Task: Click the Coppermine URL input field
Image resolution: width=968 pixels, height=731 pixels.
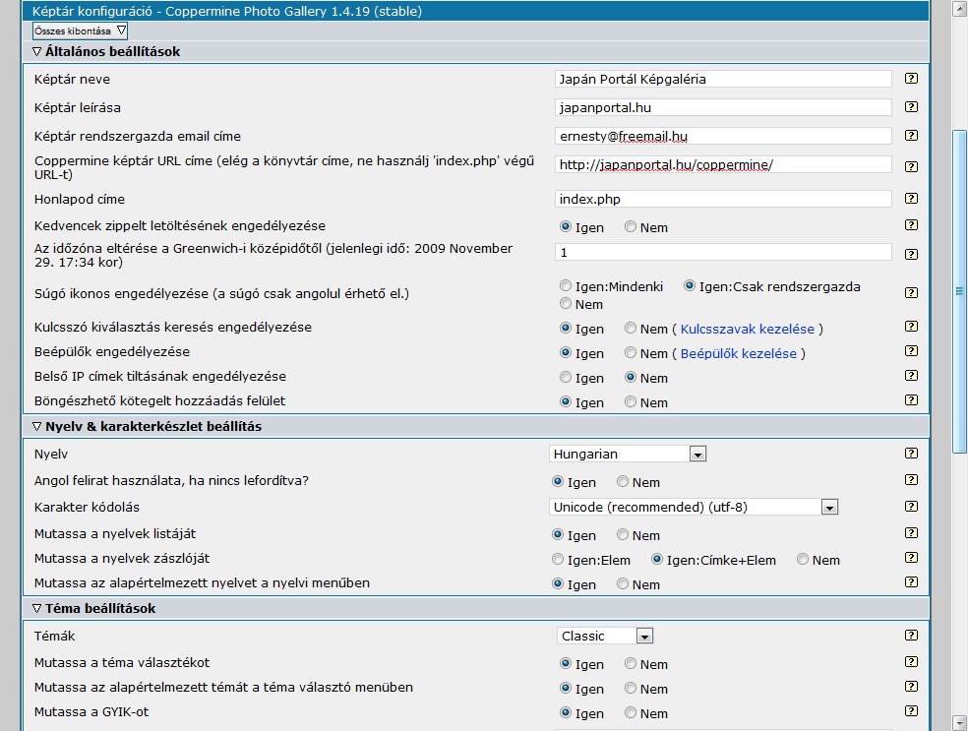Action: click(723, 164)
